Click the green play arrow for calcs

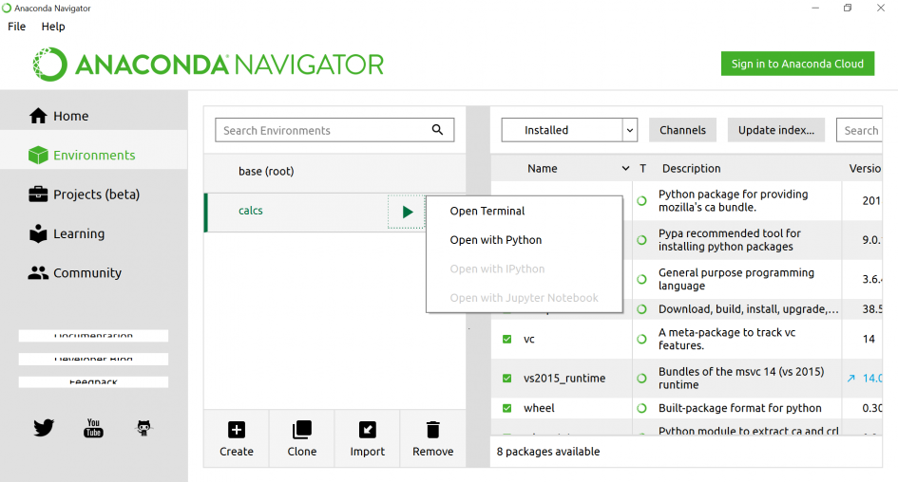pos(408,212)
